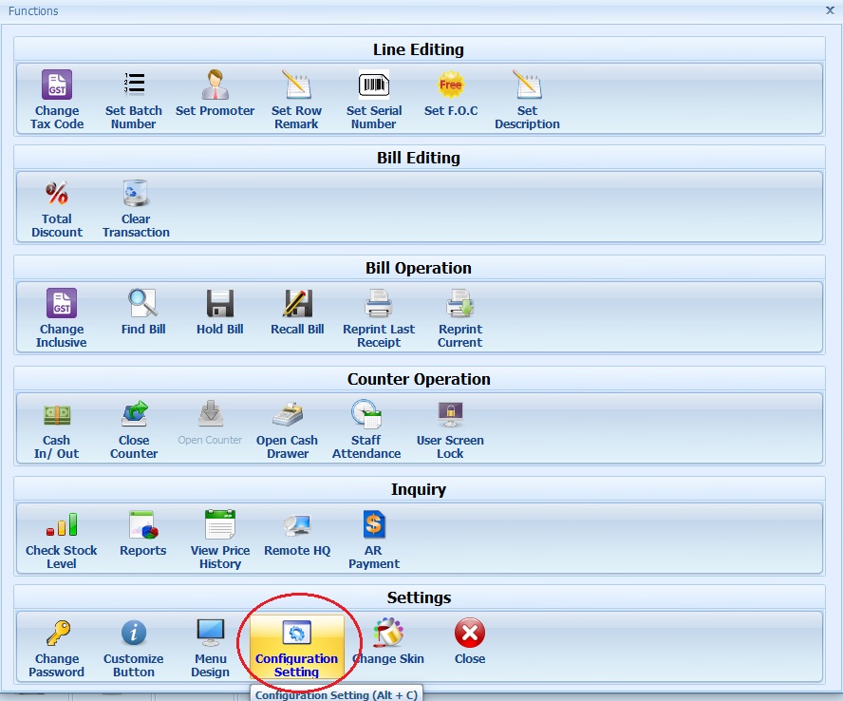Mark item as Set F.O.C
This screenshot has width=843, height=701.
click(x=451, y=86)
